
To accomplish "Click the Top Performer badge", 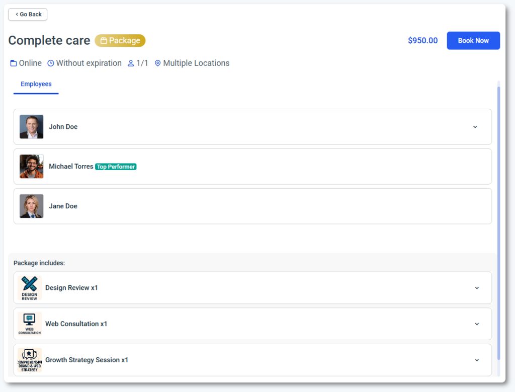I will click(x=116, y=167).
